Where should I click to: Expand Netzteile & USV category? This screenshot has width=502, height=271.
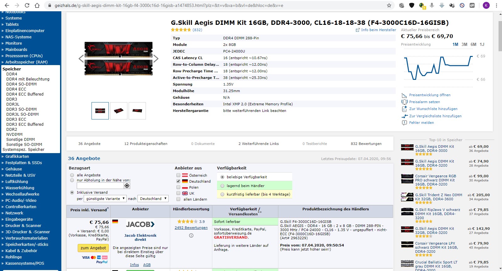(20, 175)
